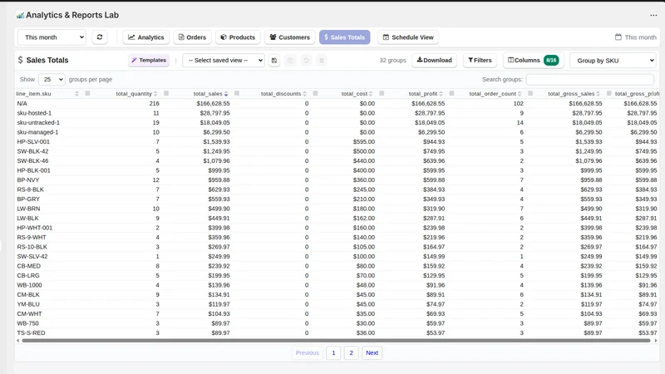Select the Sales Totals tab
665x374 pixels.
345,37
